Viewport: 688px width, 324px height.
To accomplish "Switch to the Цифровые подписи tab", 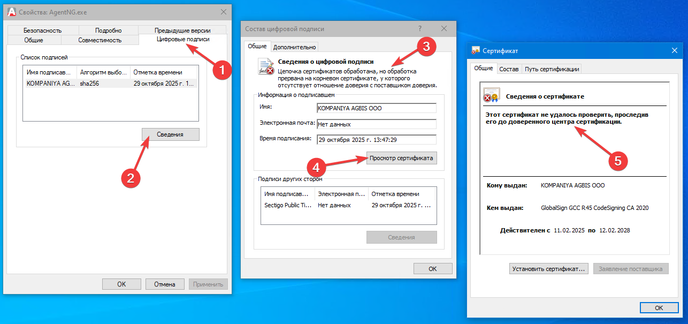I will coord(183,39).
